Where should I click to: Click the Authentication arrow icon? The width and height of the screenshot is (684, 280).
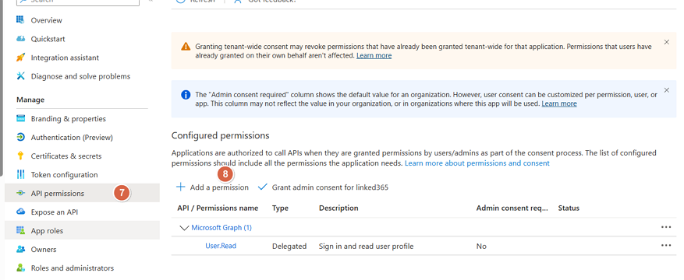click(x=20, y=138)
